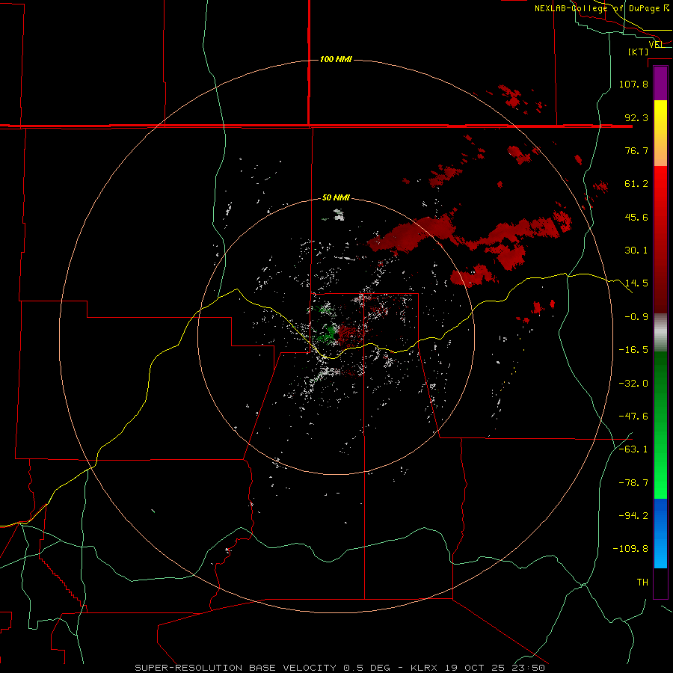Click the -16.5 value on the velocity scale

coord(633,350)
